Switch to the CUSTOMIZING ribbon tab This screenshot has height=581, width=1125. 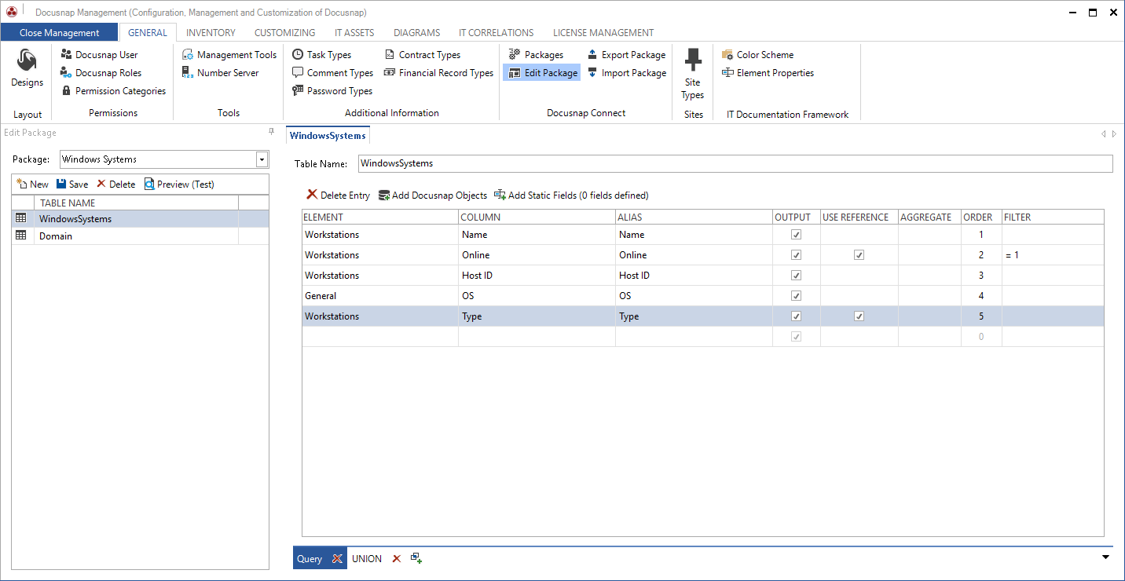(284, 33)
